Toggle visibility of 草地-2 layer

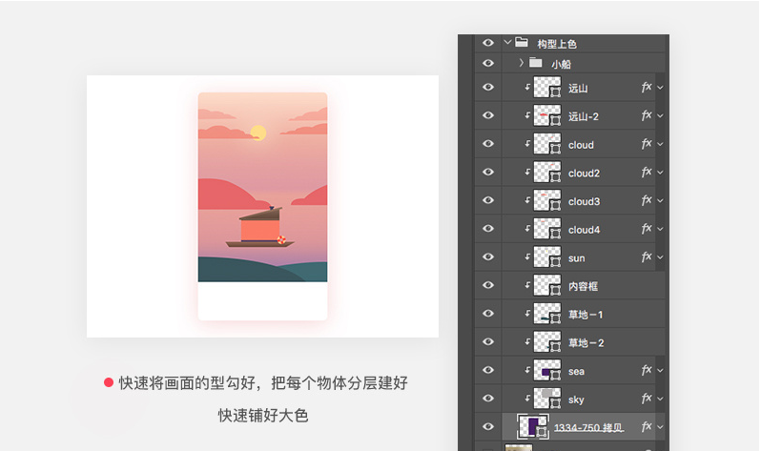coord(487,341)
